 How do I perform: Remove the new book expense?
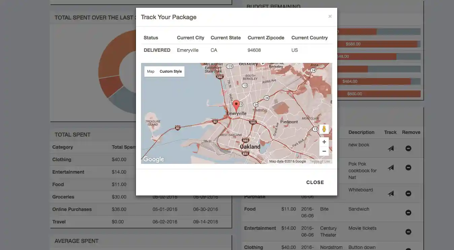408,148
